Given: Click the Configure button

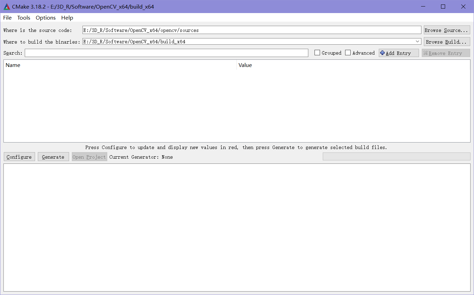Looking at the screenshot, I should click(x=19, y=157).
